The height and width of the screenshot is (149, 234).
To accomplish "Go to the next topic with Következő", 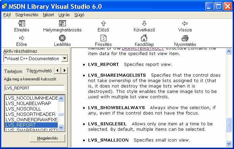I will (x=144, y=23).
